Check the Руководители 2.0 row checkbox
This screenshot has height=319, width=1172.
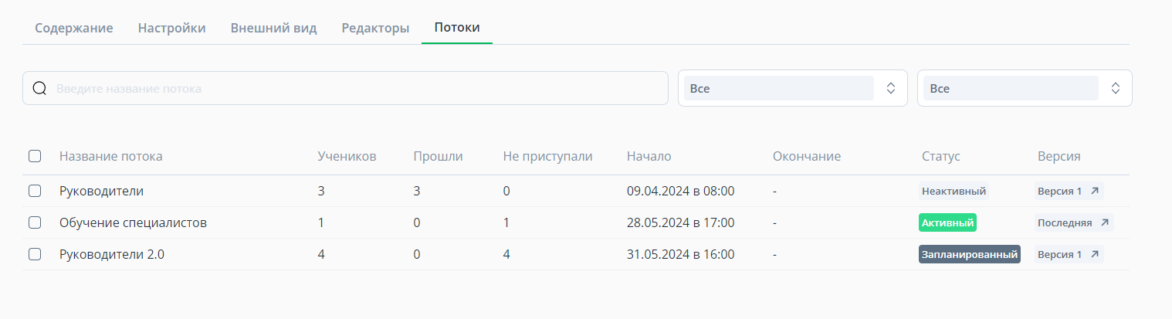(35, 254)
